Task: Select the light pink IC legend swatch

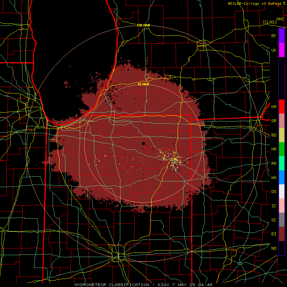Action: [282, 206]
